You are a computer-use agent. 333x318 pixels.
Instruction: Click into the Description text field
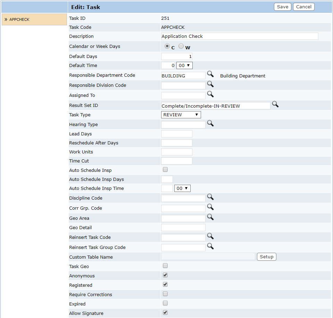[240, 36]
